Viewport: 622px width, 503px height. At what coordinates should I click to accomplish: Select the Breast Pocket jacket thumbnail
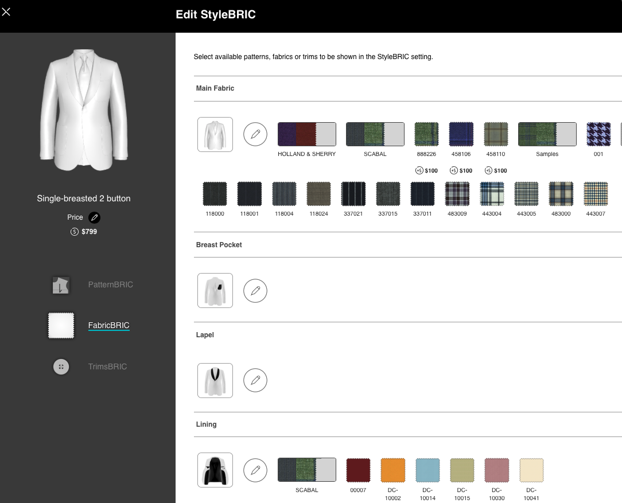click(215, 291)
